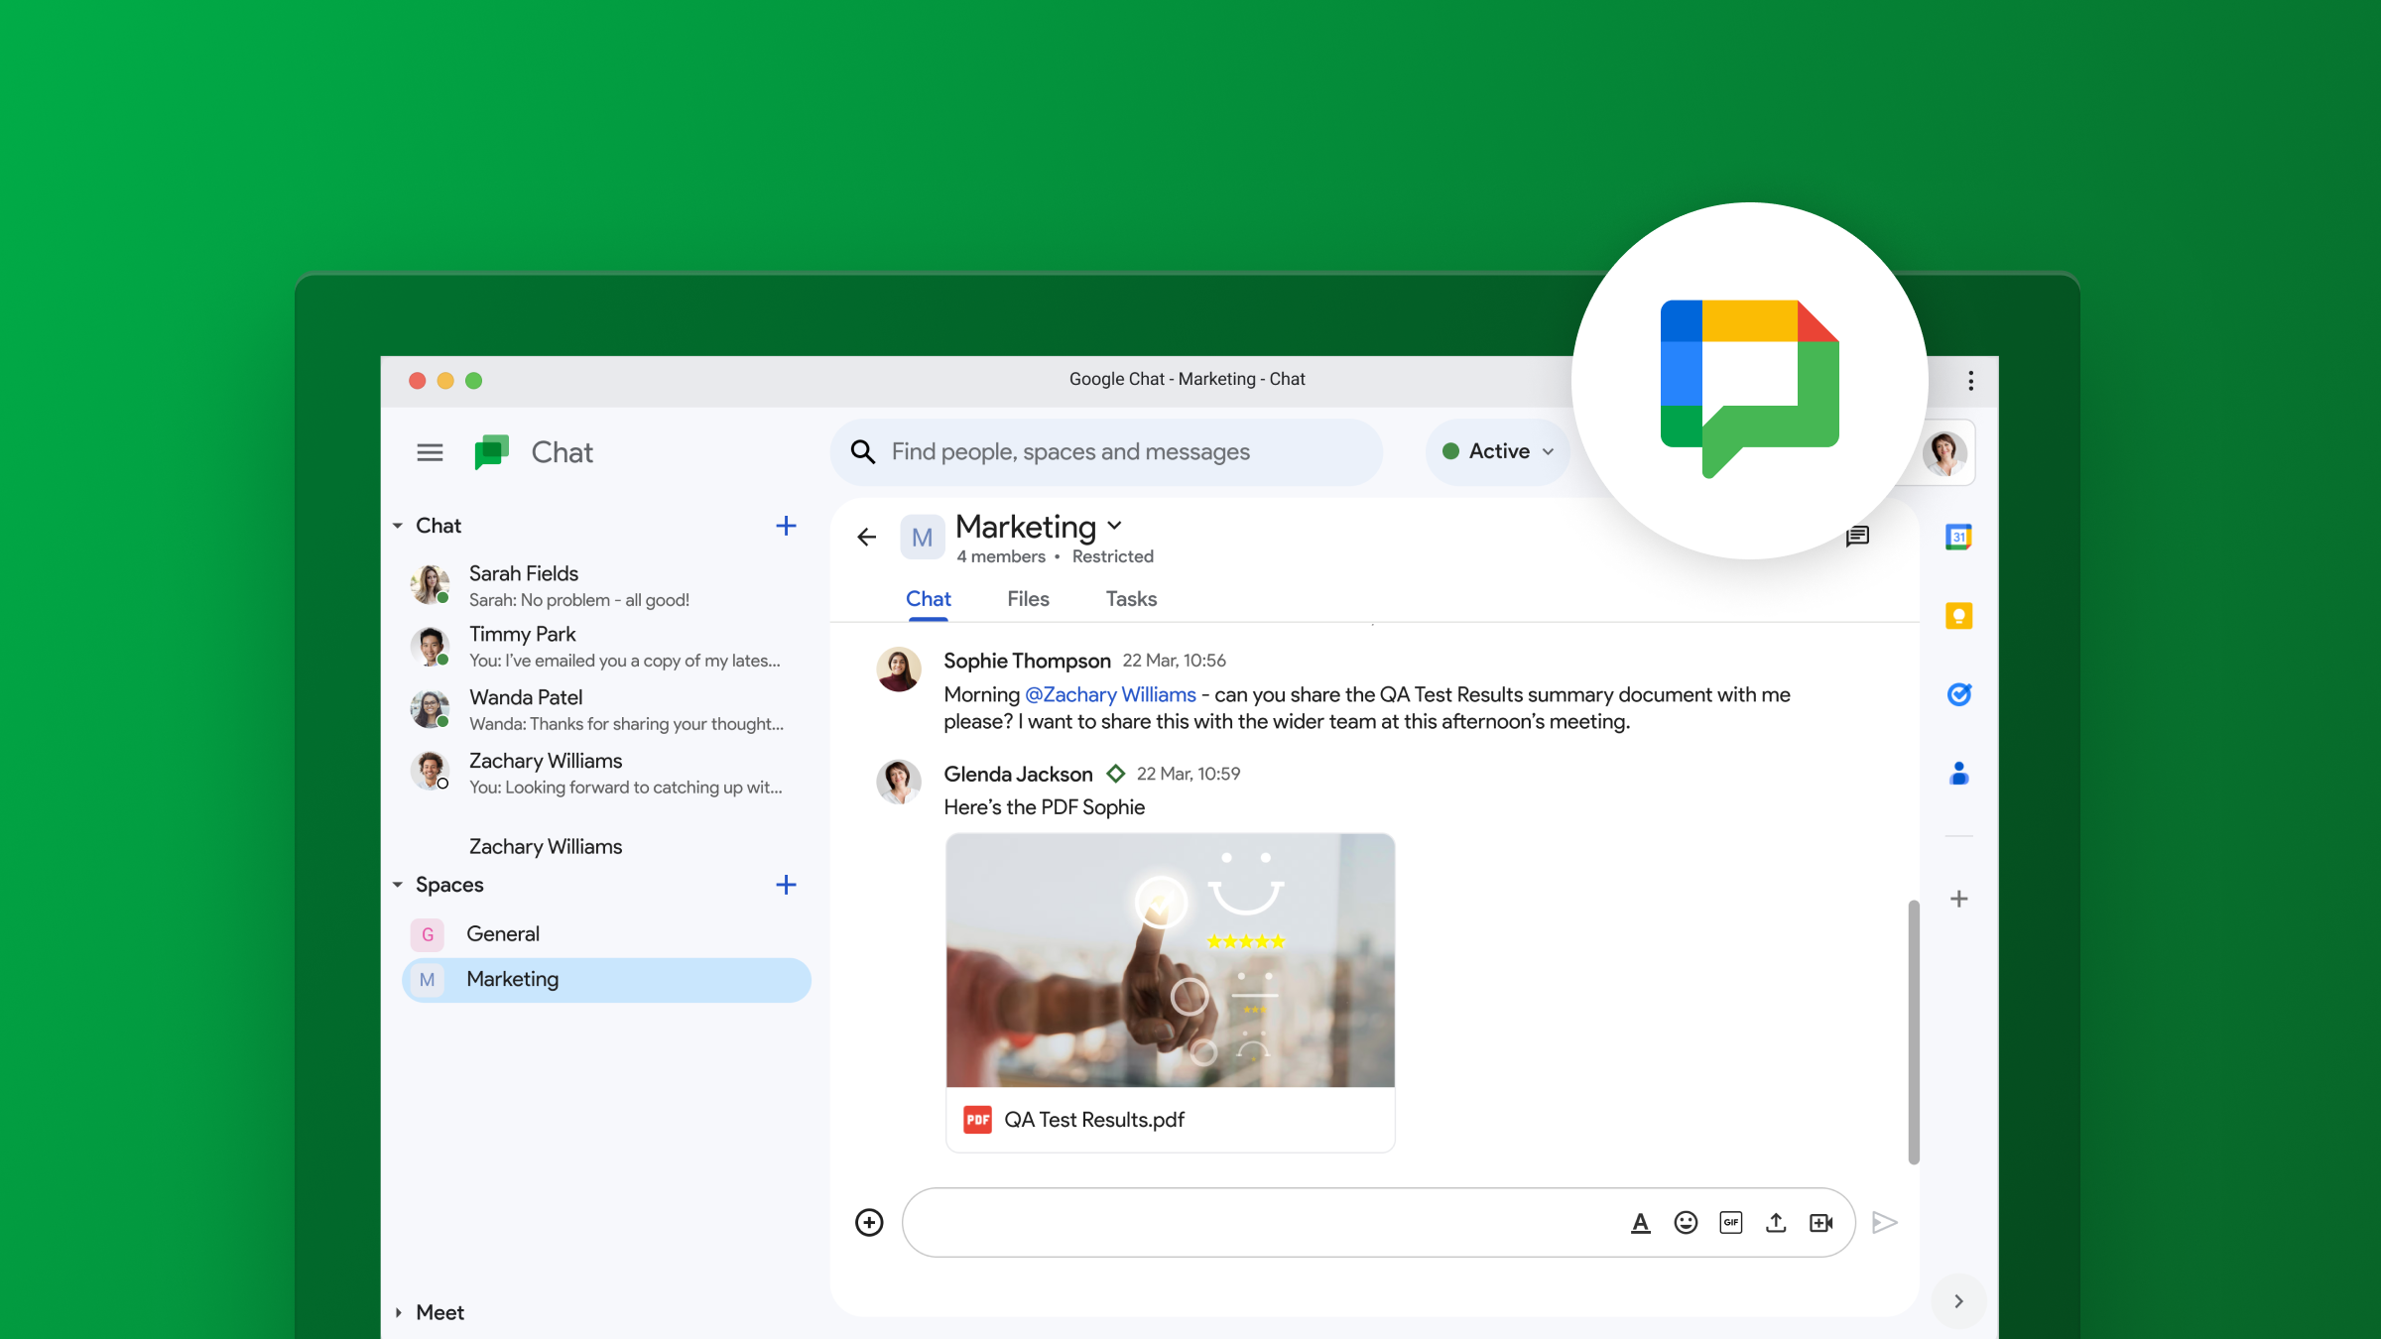This screenshot has width=2381, height=1339.
Task: Click the text formatting icon
Action: click(1639, 1223)
